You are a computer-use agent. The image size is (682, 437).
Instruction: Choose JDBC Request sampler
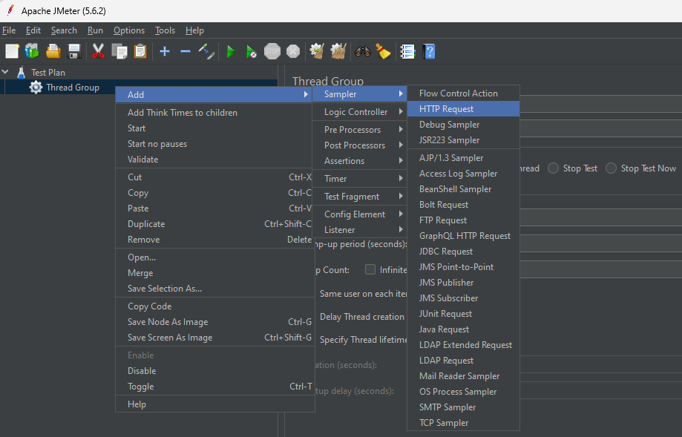pos(463,252)
